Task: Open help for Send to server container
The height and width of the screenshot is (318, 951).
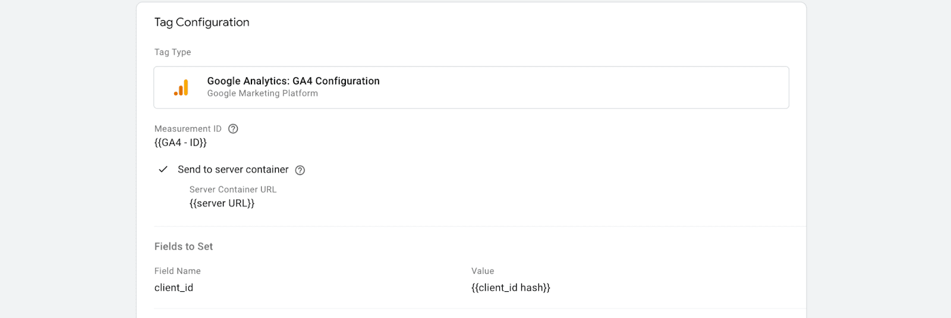Action: click(x=300, y=170)
